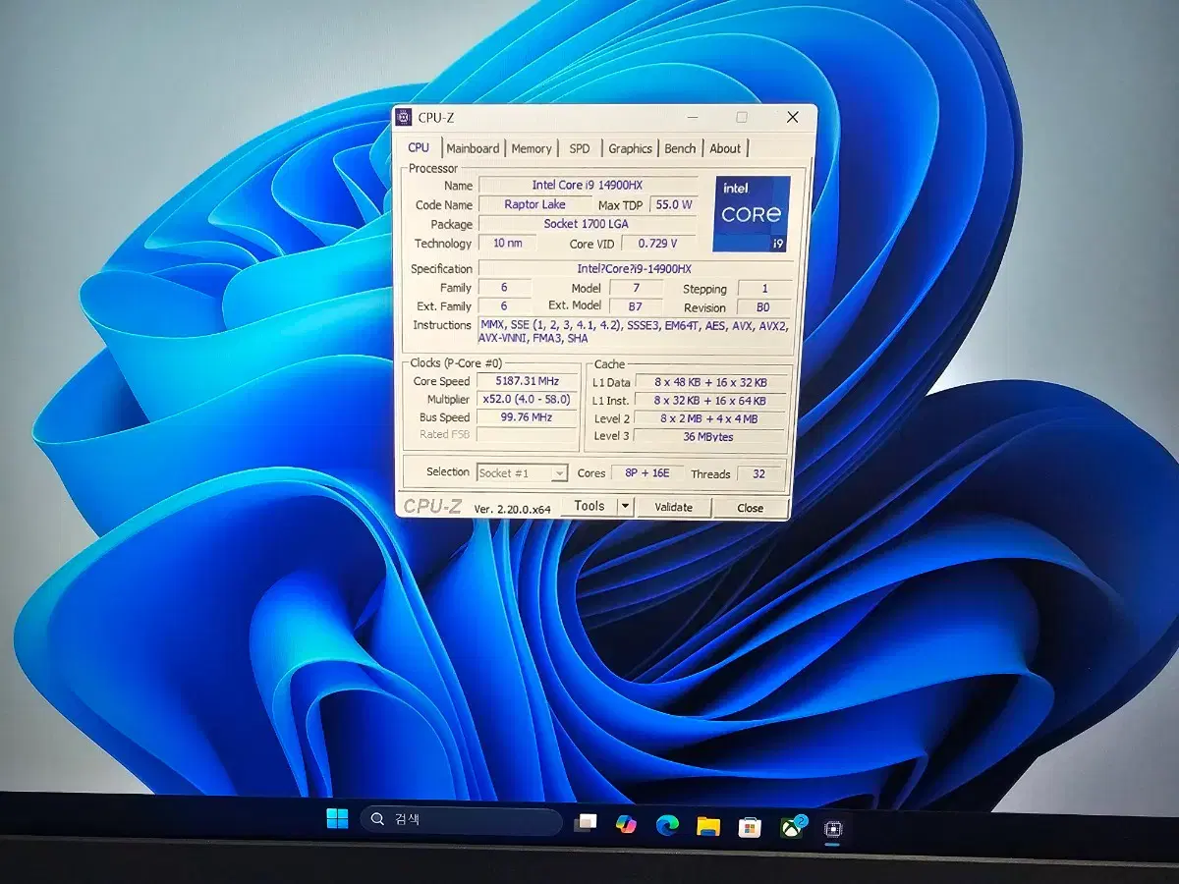Click the Level 2 cache value
The height and width of the screenshot is (884, 1179).
[x=709, y=418]
